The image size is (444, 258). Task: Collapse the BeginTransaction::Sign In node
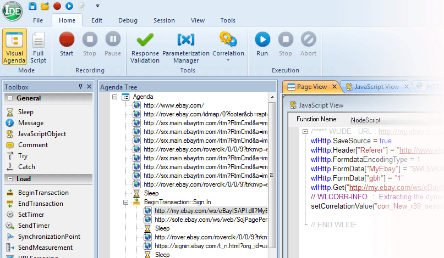pyautogui.click(x=126, y=202)
